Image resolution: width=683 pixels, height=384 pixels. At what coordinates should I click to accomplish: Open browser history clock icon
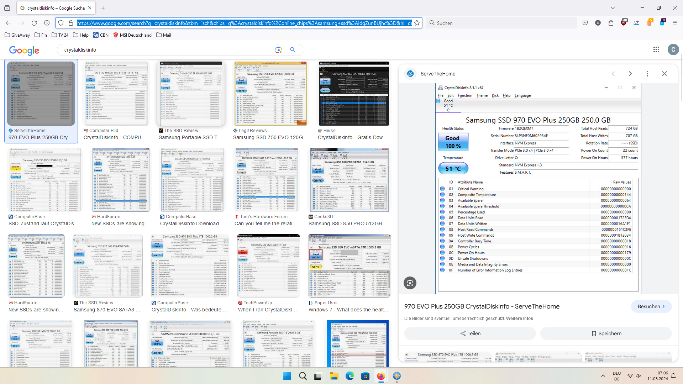tap(47, 23)
